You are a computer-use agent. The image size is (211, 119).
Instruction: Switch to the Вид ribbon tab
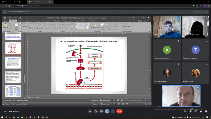[77, 21]
